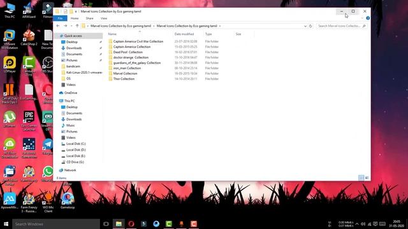This screenshot has height=229, width=408.
Task: Launch Cake Shop 2 from the desktop
Action: point(29,38)
